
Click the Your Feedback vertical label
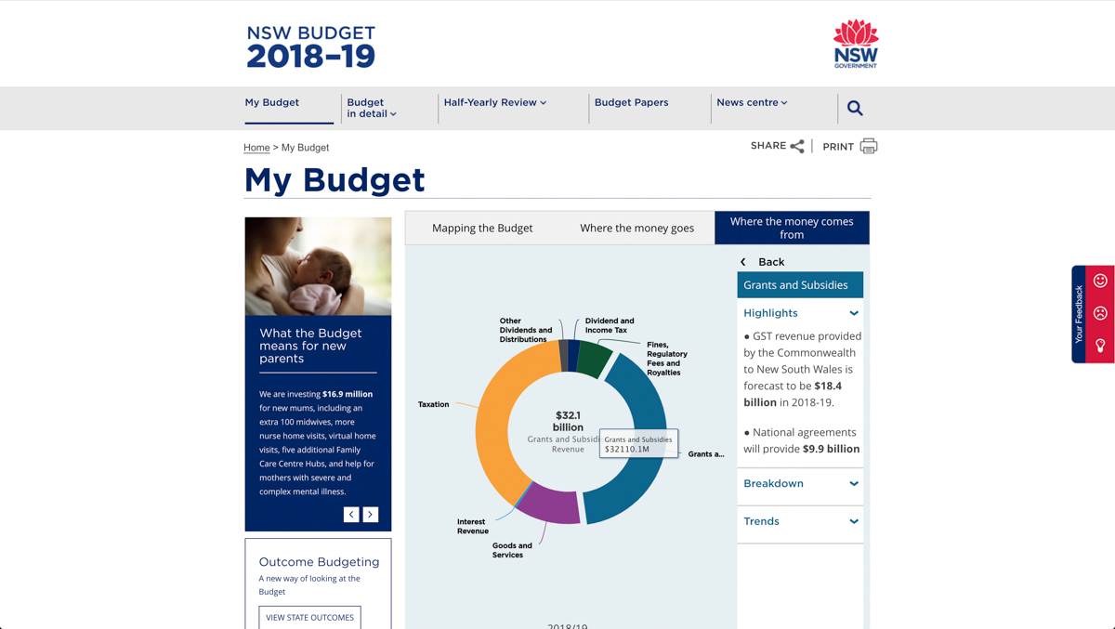click(x=1079, y=314)
